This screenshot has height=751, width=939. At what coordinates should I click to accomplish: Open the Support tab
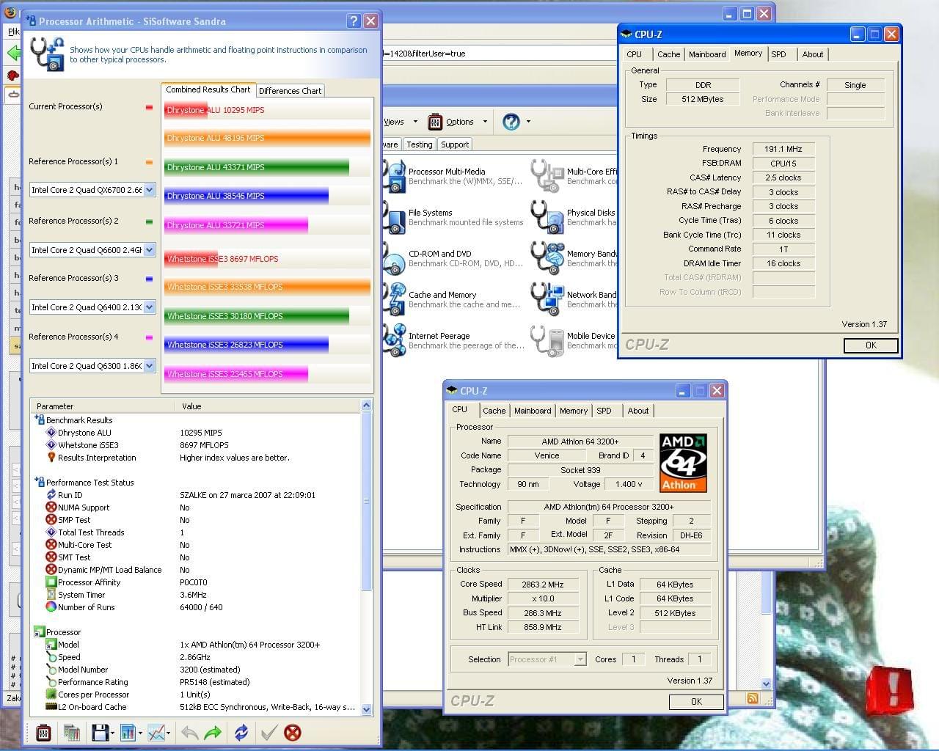click(x=455, y=144)
